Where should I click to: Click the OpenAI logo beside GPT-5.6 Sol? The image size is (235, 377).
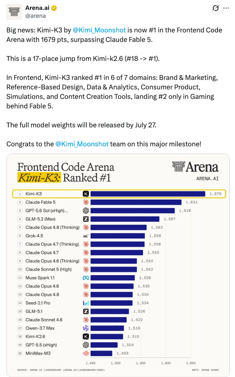[86, 210]
